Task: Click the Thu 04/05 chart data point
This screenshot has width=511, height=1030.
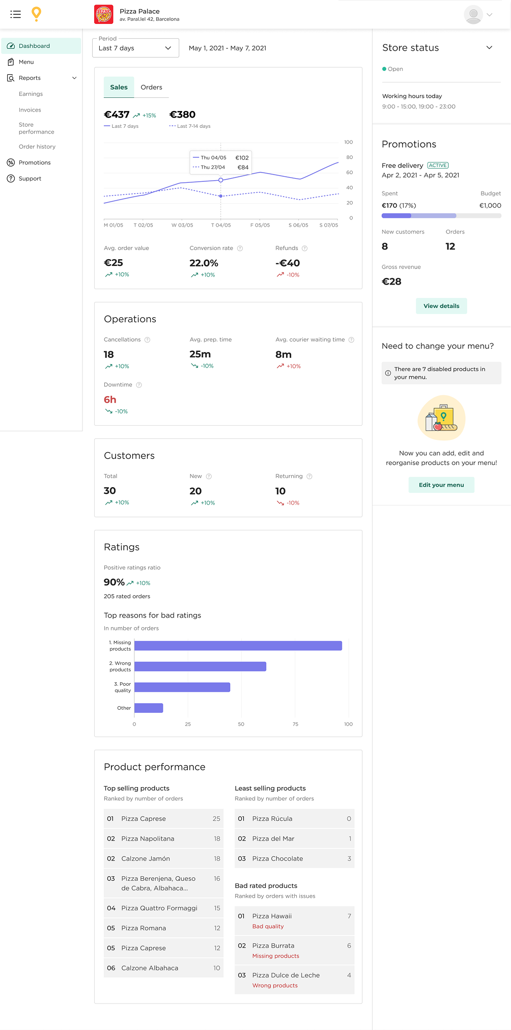Action: pos(221,180)
